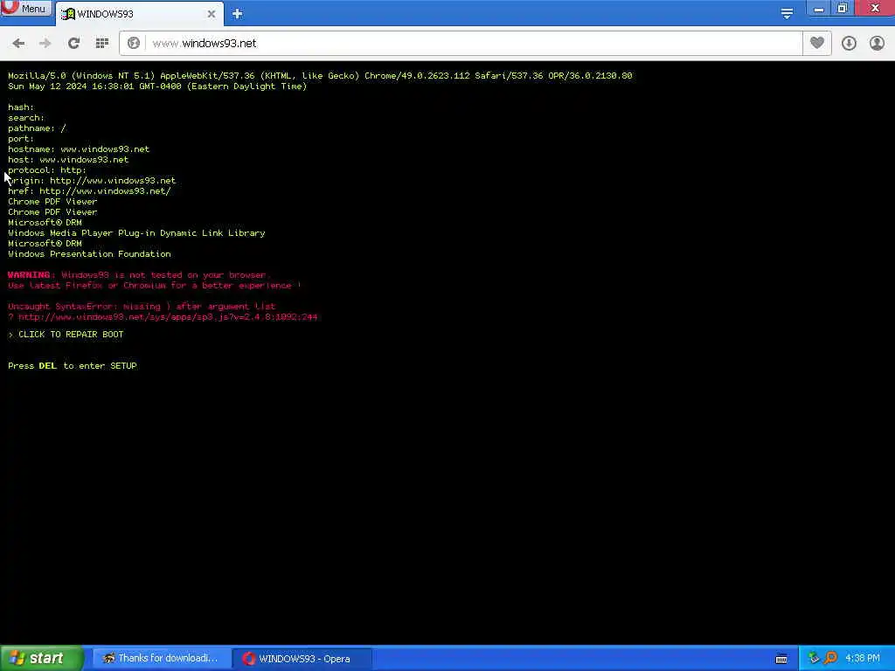Reload the current page
Viewport: 895px width, 671px height.
73,44
